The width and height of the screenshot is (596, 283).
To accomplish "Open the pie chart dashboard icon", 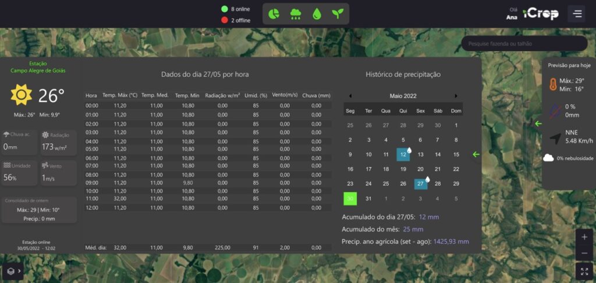I will pyautogui.click(x=275, y=13).
